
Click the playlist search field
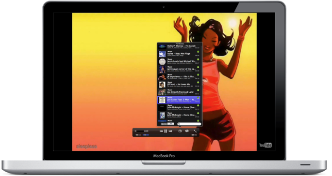tap(189, 124)
